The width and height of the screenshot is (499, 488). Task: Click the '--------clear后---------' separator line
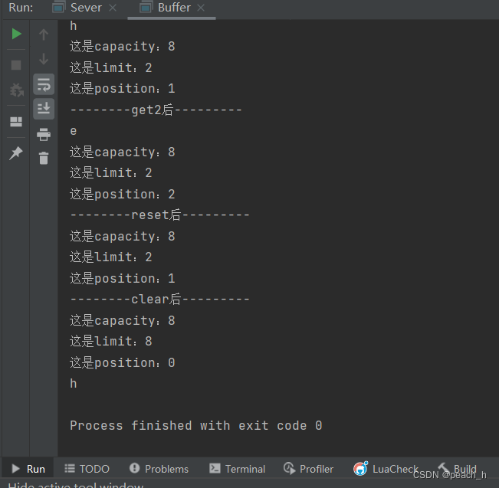click(159, 299)
